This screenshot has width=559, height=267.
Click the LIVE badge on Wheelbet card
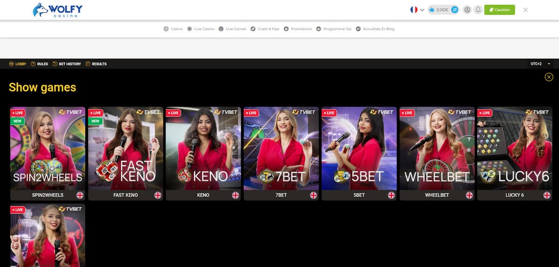click(407, 113)
